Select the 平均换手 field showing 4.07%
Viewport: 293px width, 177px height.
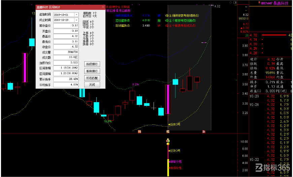66,85
